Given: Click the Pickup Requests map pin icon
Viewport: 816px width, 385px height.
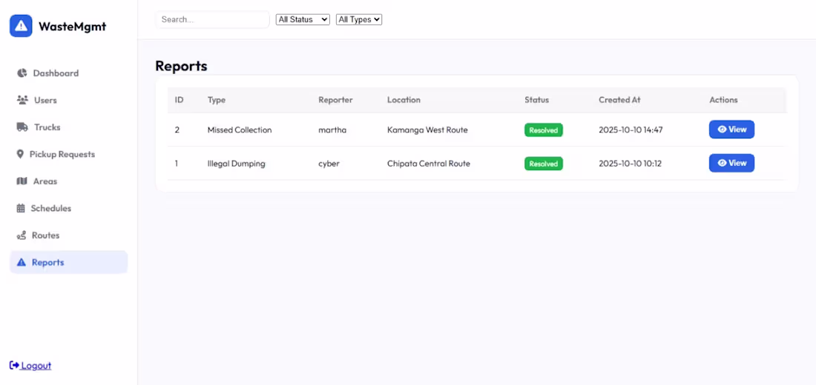Looking at the screenshot, I should [x=20, y=154].
